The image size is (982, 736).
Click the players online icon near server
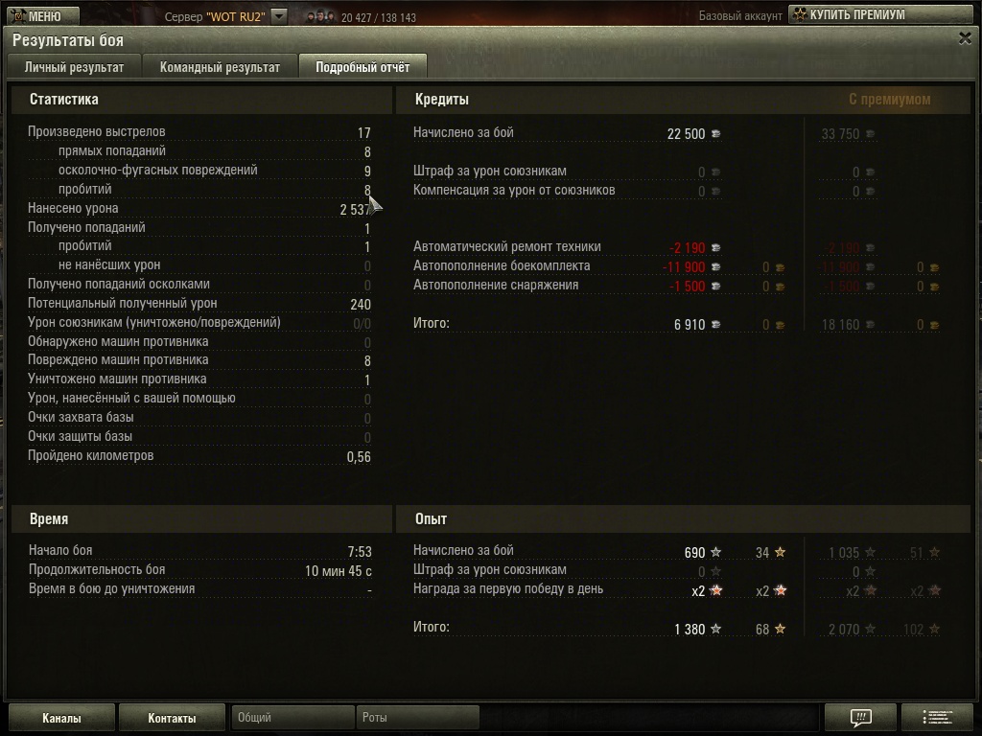(x=320, y=17)
